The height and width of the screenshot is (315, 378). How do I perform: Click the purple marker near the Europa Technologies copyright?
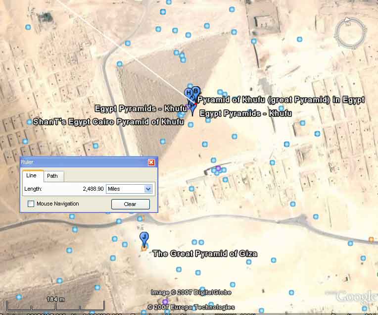coord(165,302)
